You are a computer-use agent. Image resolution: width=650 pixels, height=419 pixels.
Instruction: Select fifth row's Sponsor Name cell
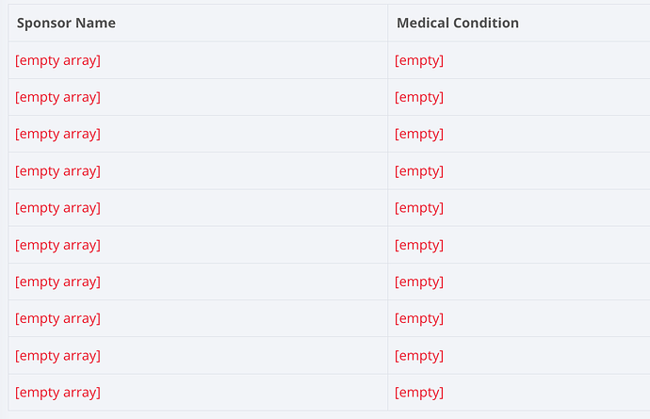click(58, 207)
